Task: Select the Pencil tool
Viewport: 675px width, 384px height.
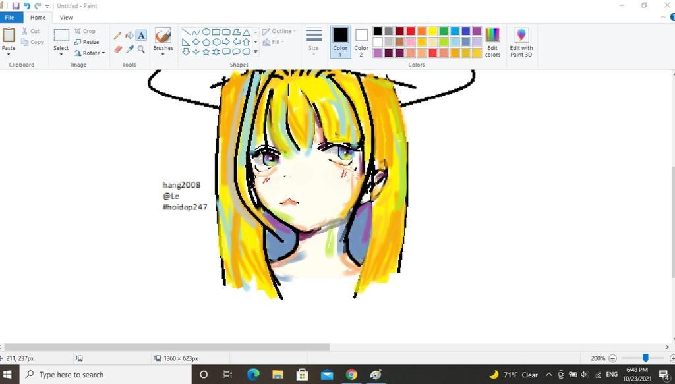Action: tap(117, 35)
